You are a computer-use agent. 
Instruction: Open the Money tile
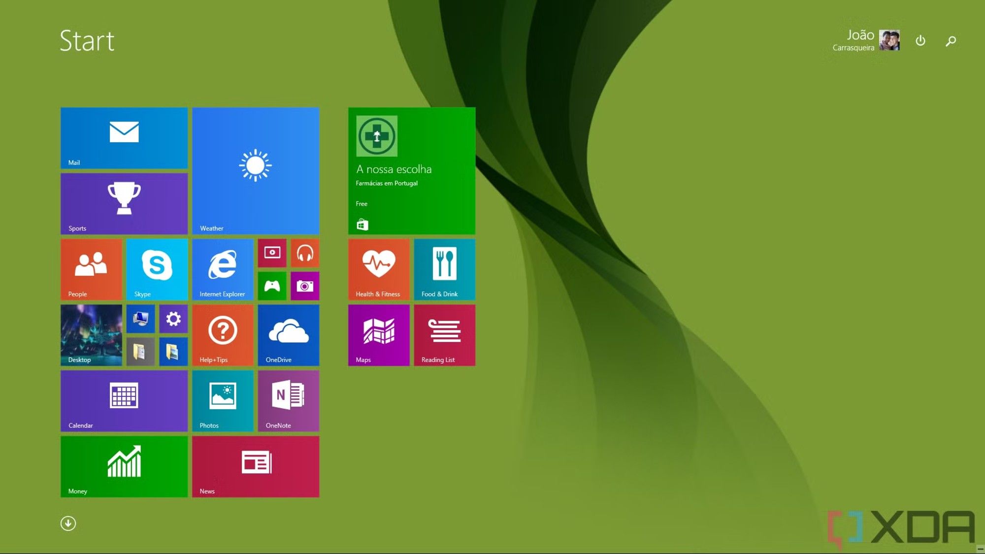(x=124, y=466)
